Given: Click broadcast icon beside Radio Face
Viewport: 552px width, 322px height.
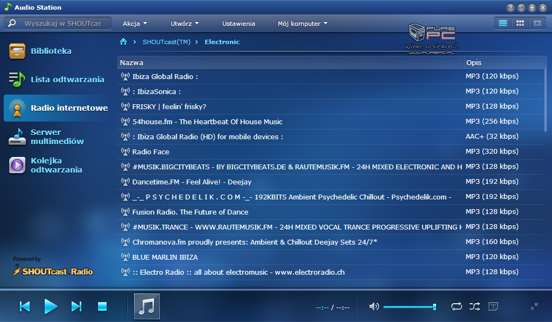Looking at the screenshot, I should click(125, 152).
